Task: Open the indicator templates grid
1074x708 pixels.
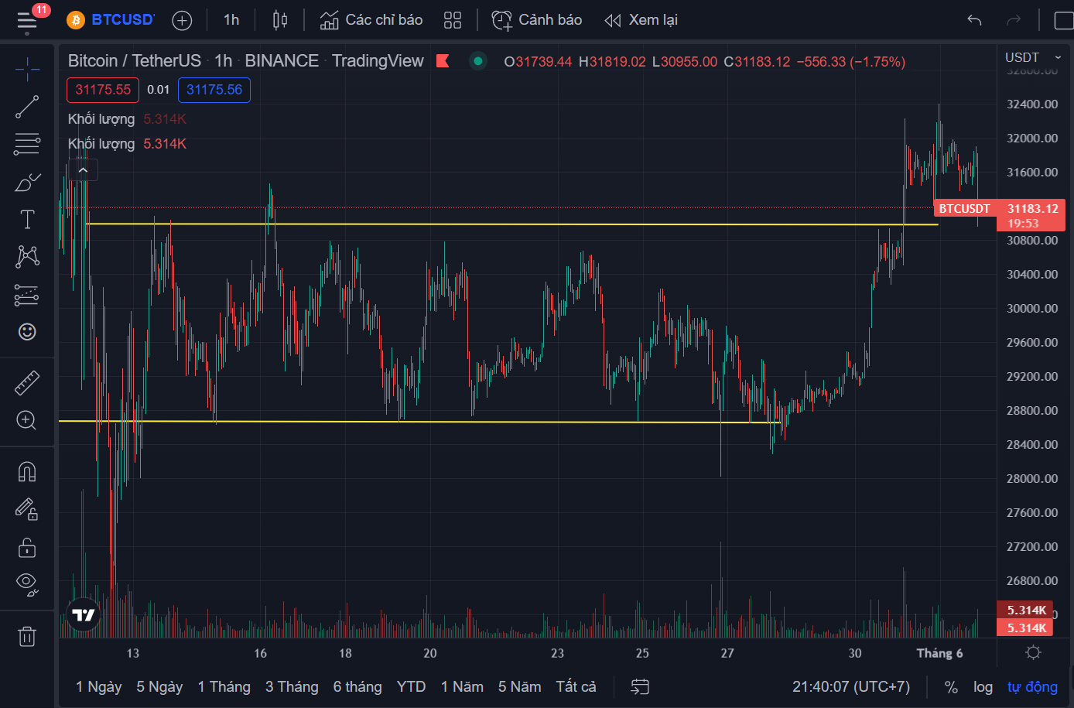Action: pos(453,20)
